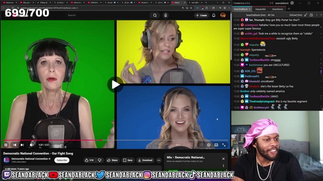The width and height of the screenshot is (323, 181).
Task: Open the browser extensions puzzle icon
Action: [x=206, y=8]
